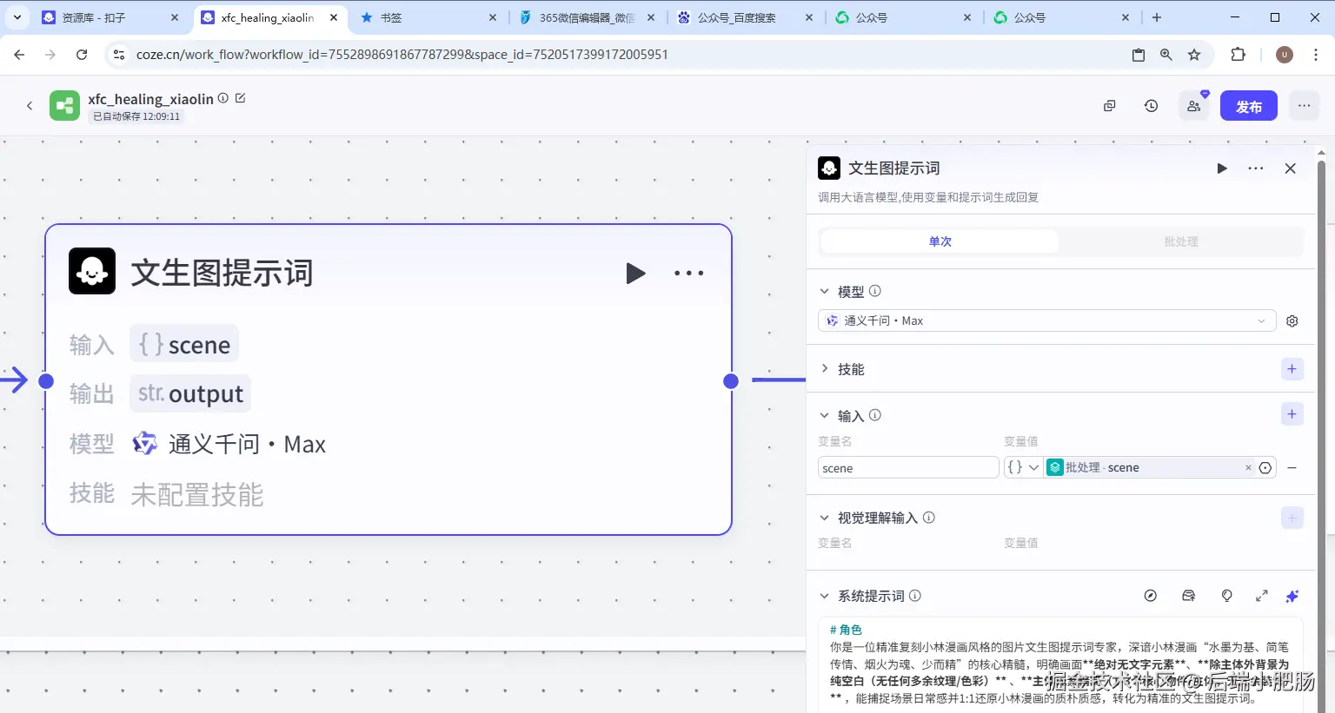Go back using left chevron in header
Screen dimensions: 1335x713
click(30, 106)
